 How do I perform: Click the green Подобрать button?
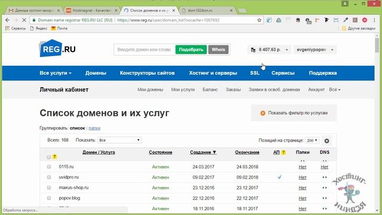click(x=191, y=50)
